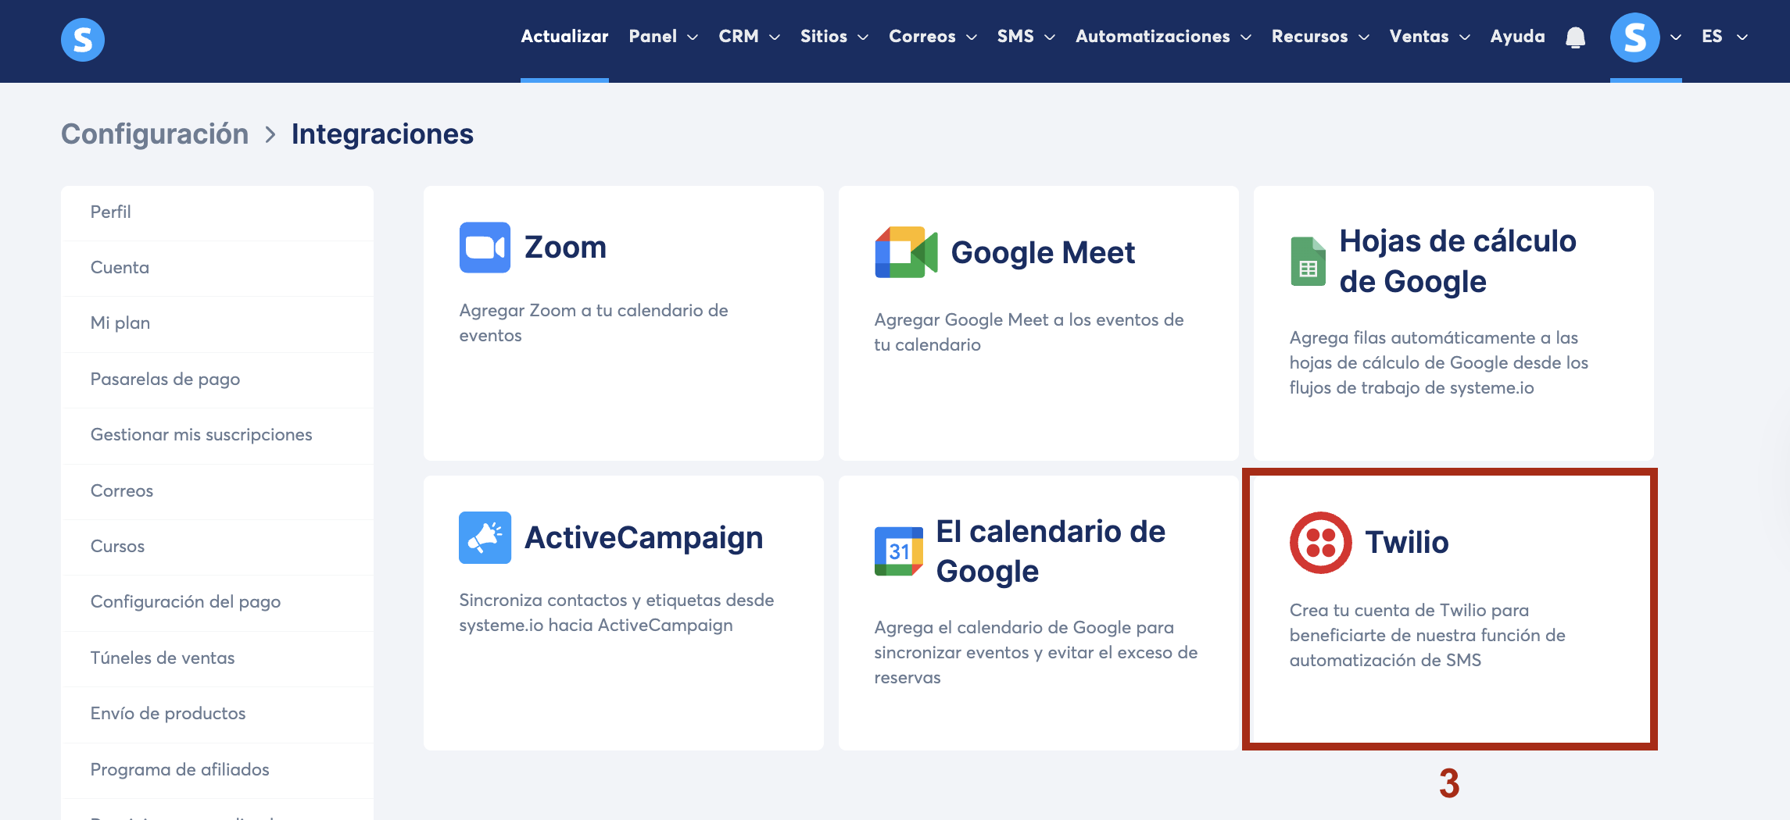Image resolution: width=1790 pixels, height=820 pixels.
Task: Click 'Agregar Zoom a tu calendario de eventos' text
Action: (x=594, y=323)
